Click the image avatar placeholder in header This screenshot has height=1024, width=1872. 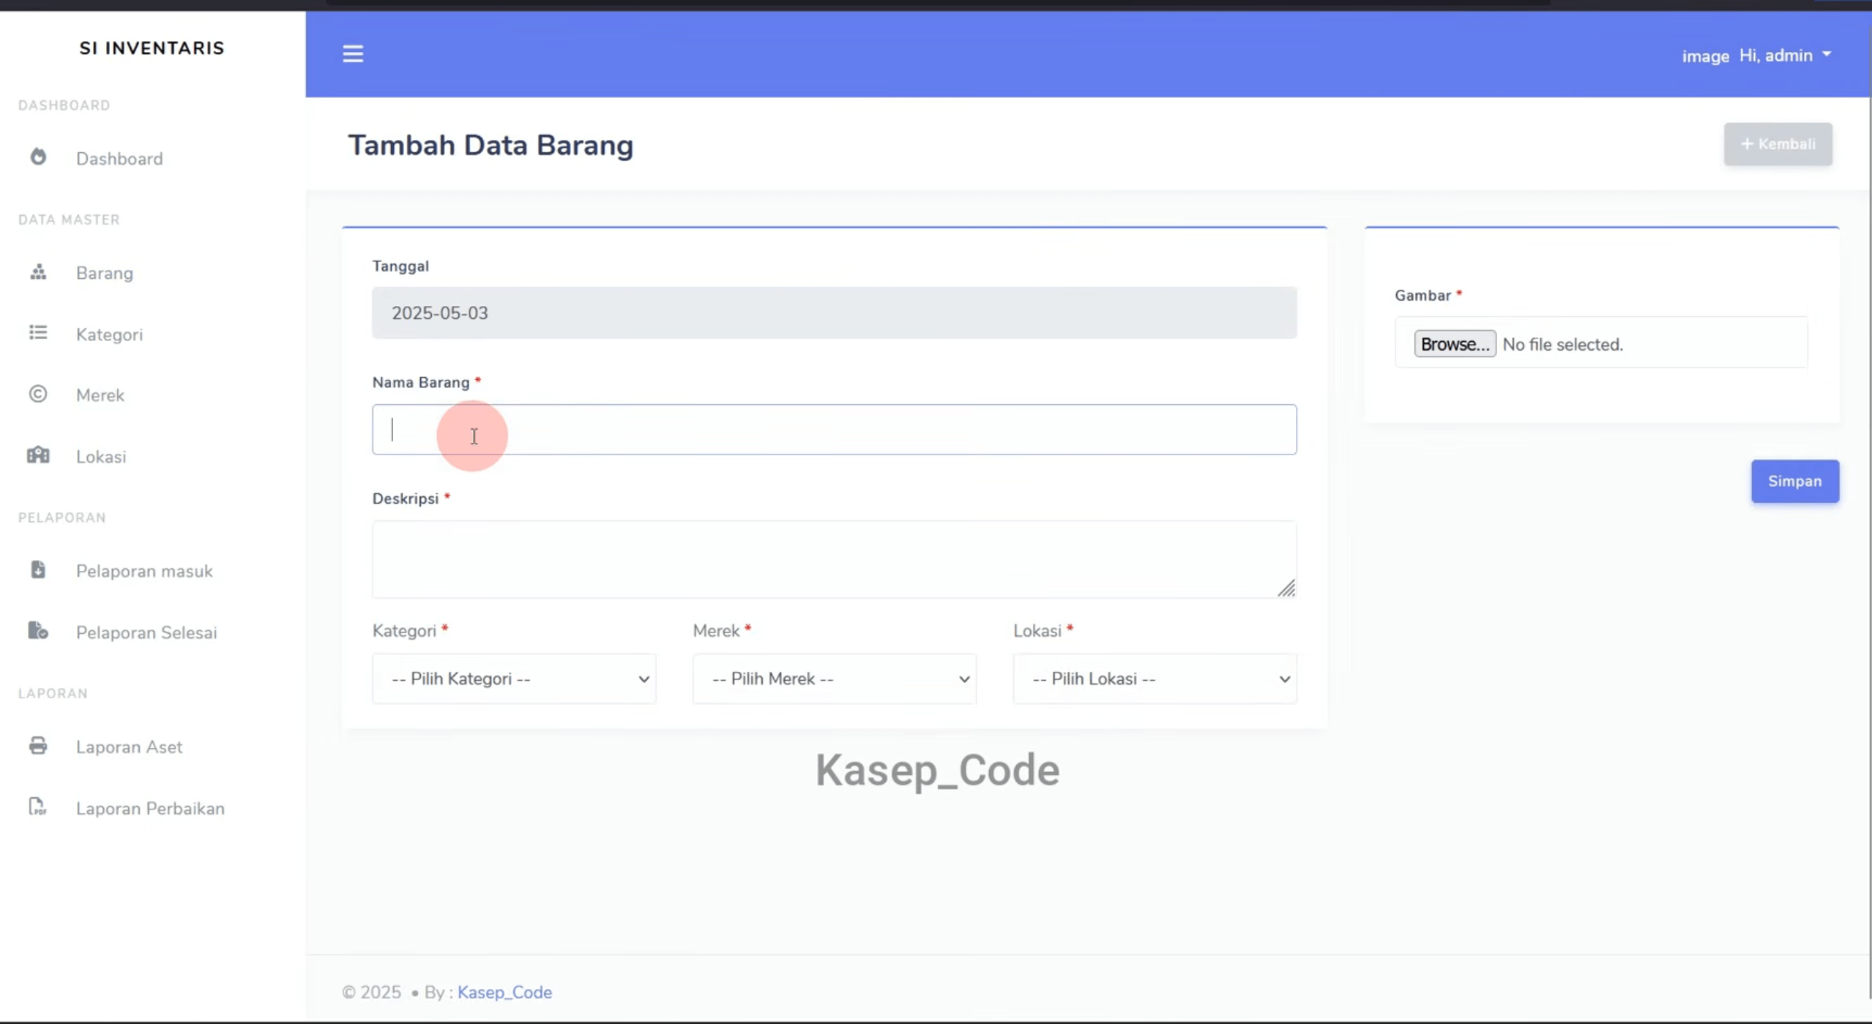[x=1705, y=56]
